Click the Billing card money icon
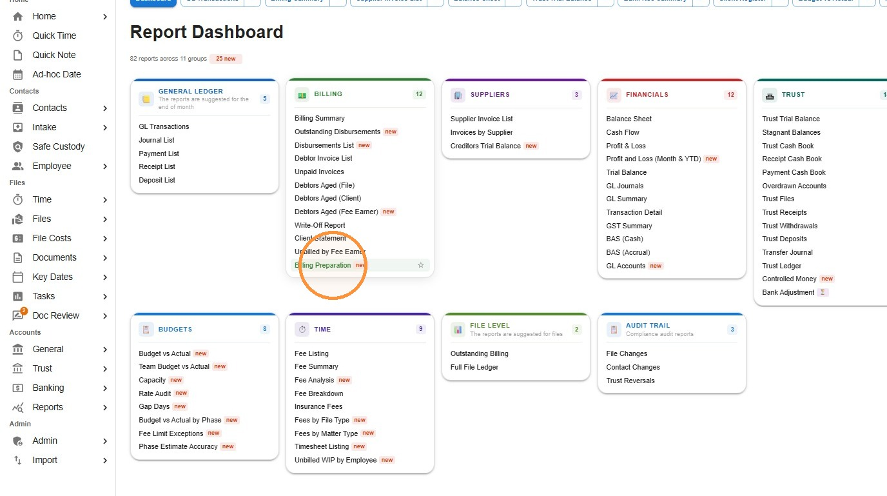This screenshot has width=887, height=496. (302, 94)
